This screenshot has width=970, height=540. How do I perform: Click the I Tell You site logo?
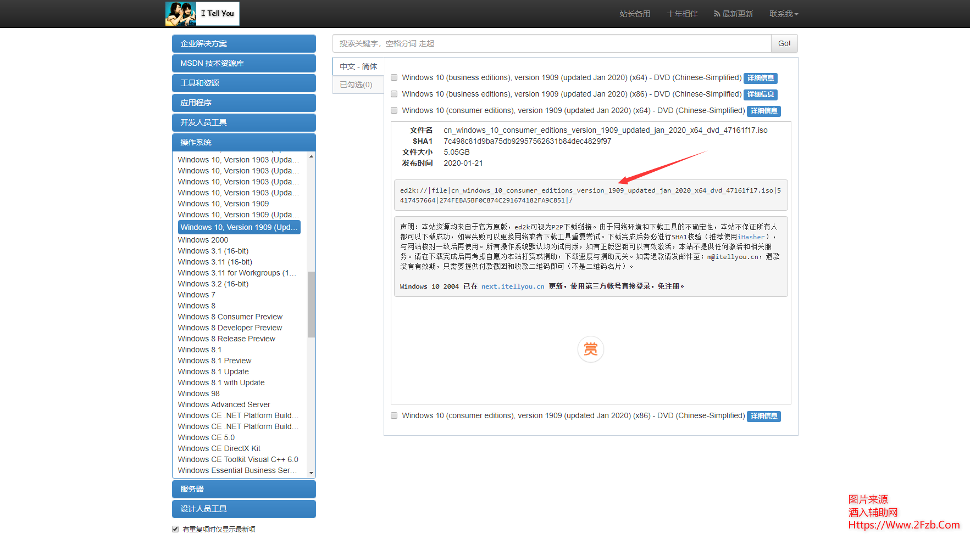tap(202, 14)
